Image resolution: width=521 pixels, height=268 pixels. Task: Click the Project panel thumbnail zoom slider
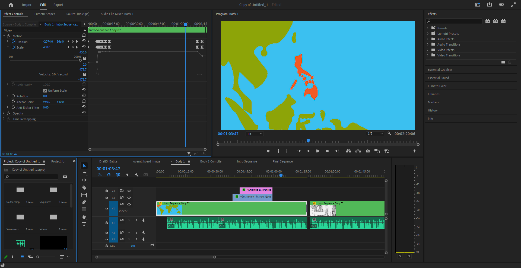point(38,257)
